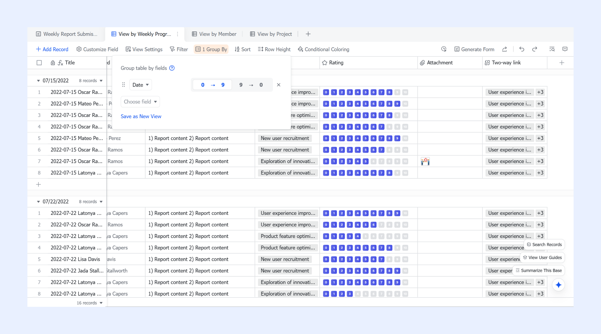
Task: Click the Perez member cell
Action: click(126, 138)
